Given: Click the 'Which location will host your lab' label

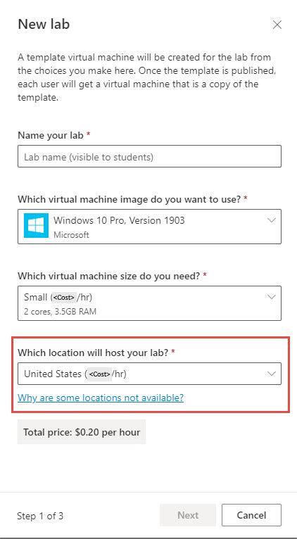Looking at the screenshot, I should pyautogui.click(x=93, y=353).
